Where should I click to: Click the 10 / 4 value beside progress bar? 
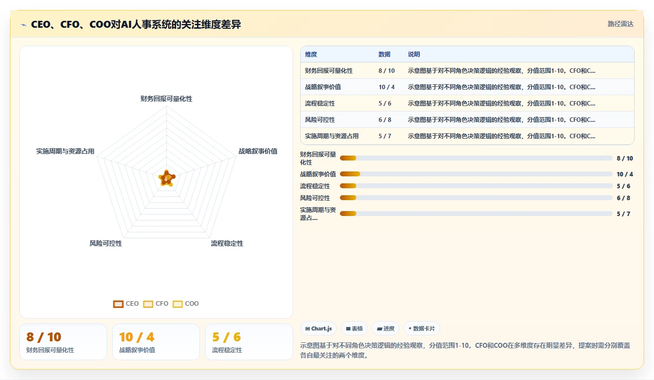[625, 174]
